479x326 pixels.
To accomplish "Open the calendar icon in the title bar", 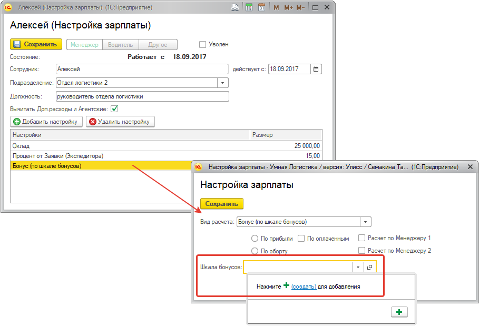I will tap(261, 7).
